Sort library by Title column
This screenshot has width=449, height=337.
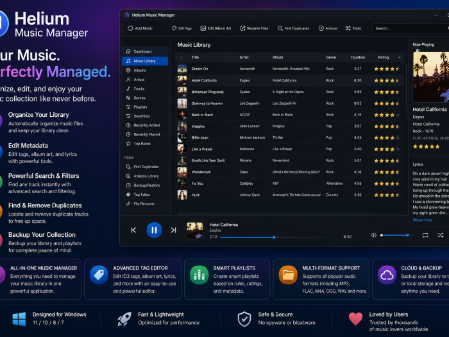pyautogui.click(x=195, y=57)
